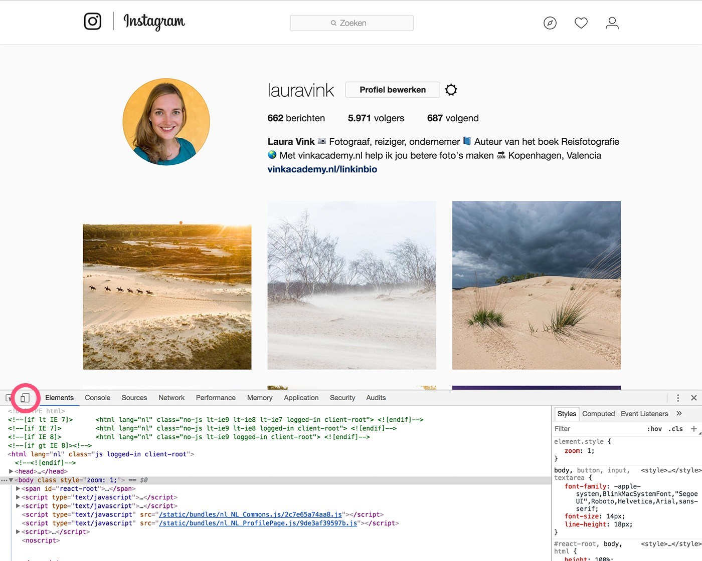702x561 pixels.
Task: Toggle the :hov element state option
Action: point(654,429)
